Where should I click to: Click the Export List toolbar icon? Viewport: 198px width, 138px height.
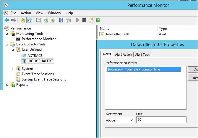(x=52, y=20)
